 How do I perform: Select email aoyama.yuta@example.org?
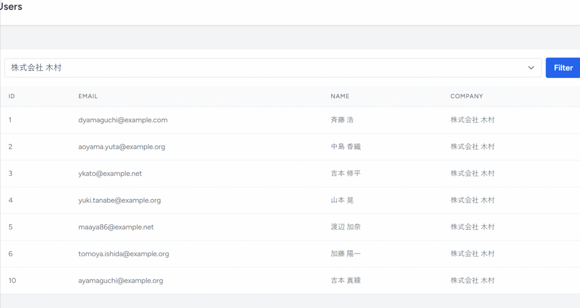pos(122,147)
